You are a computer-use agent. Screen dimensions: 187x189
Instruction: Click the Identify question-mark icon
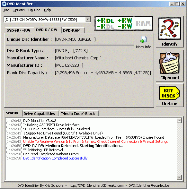(x=170, y=29)
